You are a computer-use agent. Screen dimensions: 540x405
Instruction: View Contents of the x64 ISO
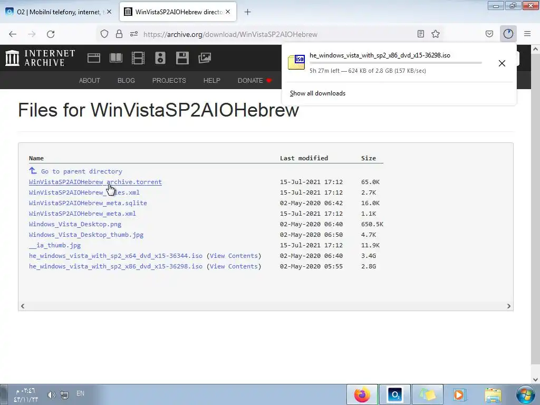[234, 256]
